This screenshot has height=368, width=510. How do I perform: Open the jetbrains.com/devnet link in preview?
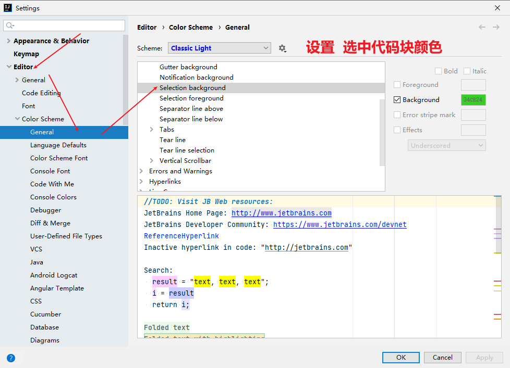[x=339, y=224]
